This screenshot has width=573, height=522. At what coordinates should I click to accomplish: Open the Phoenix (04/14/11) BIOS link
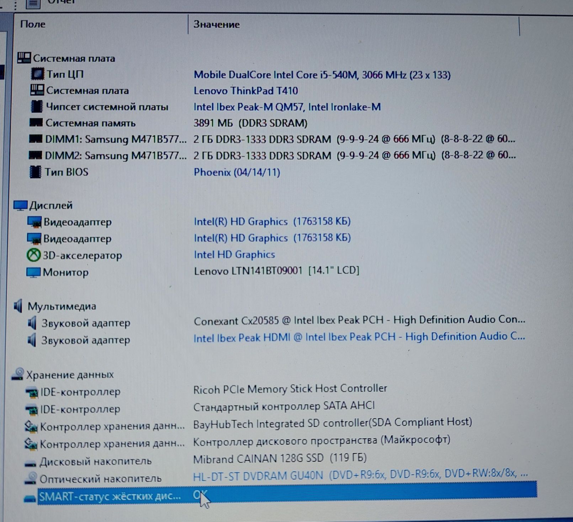(237, 172)
